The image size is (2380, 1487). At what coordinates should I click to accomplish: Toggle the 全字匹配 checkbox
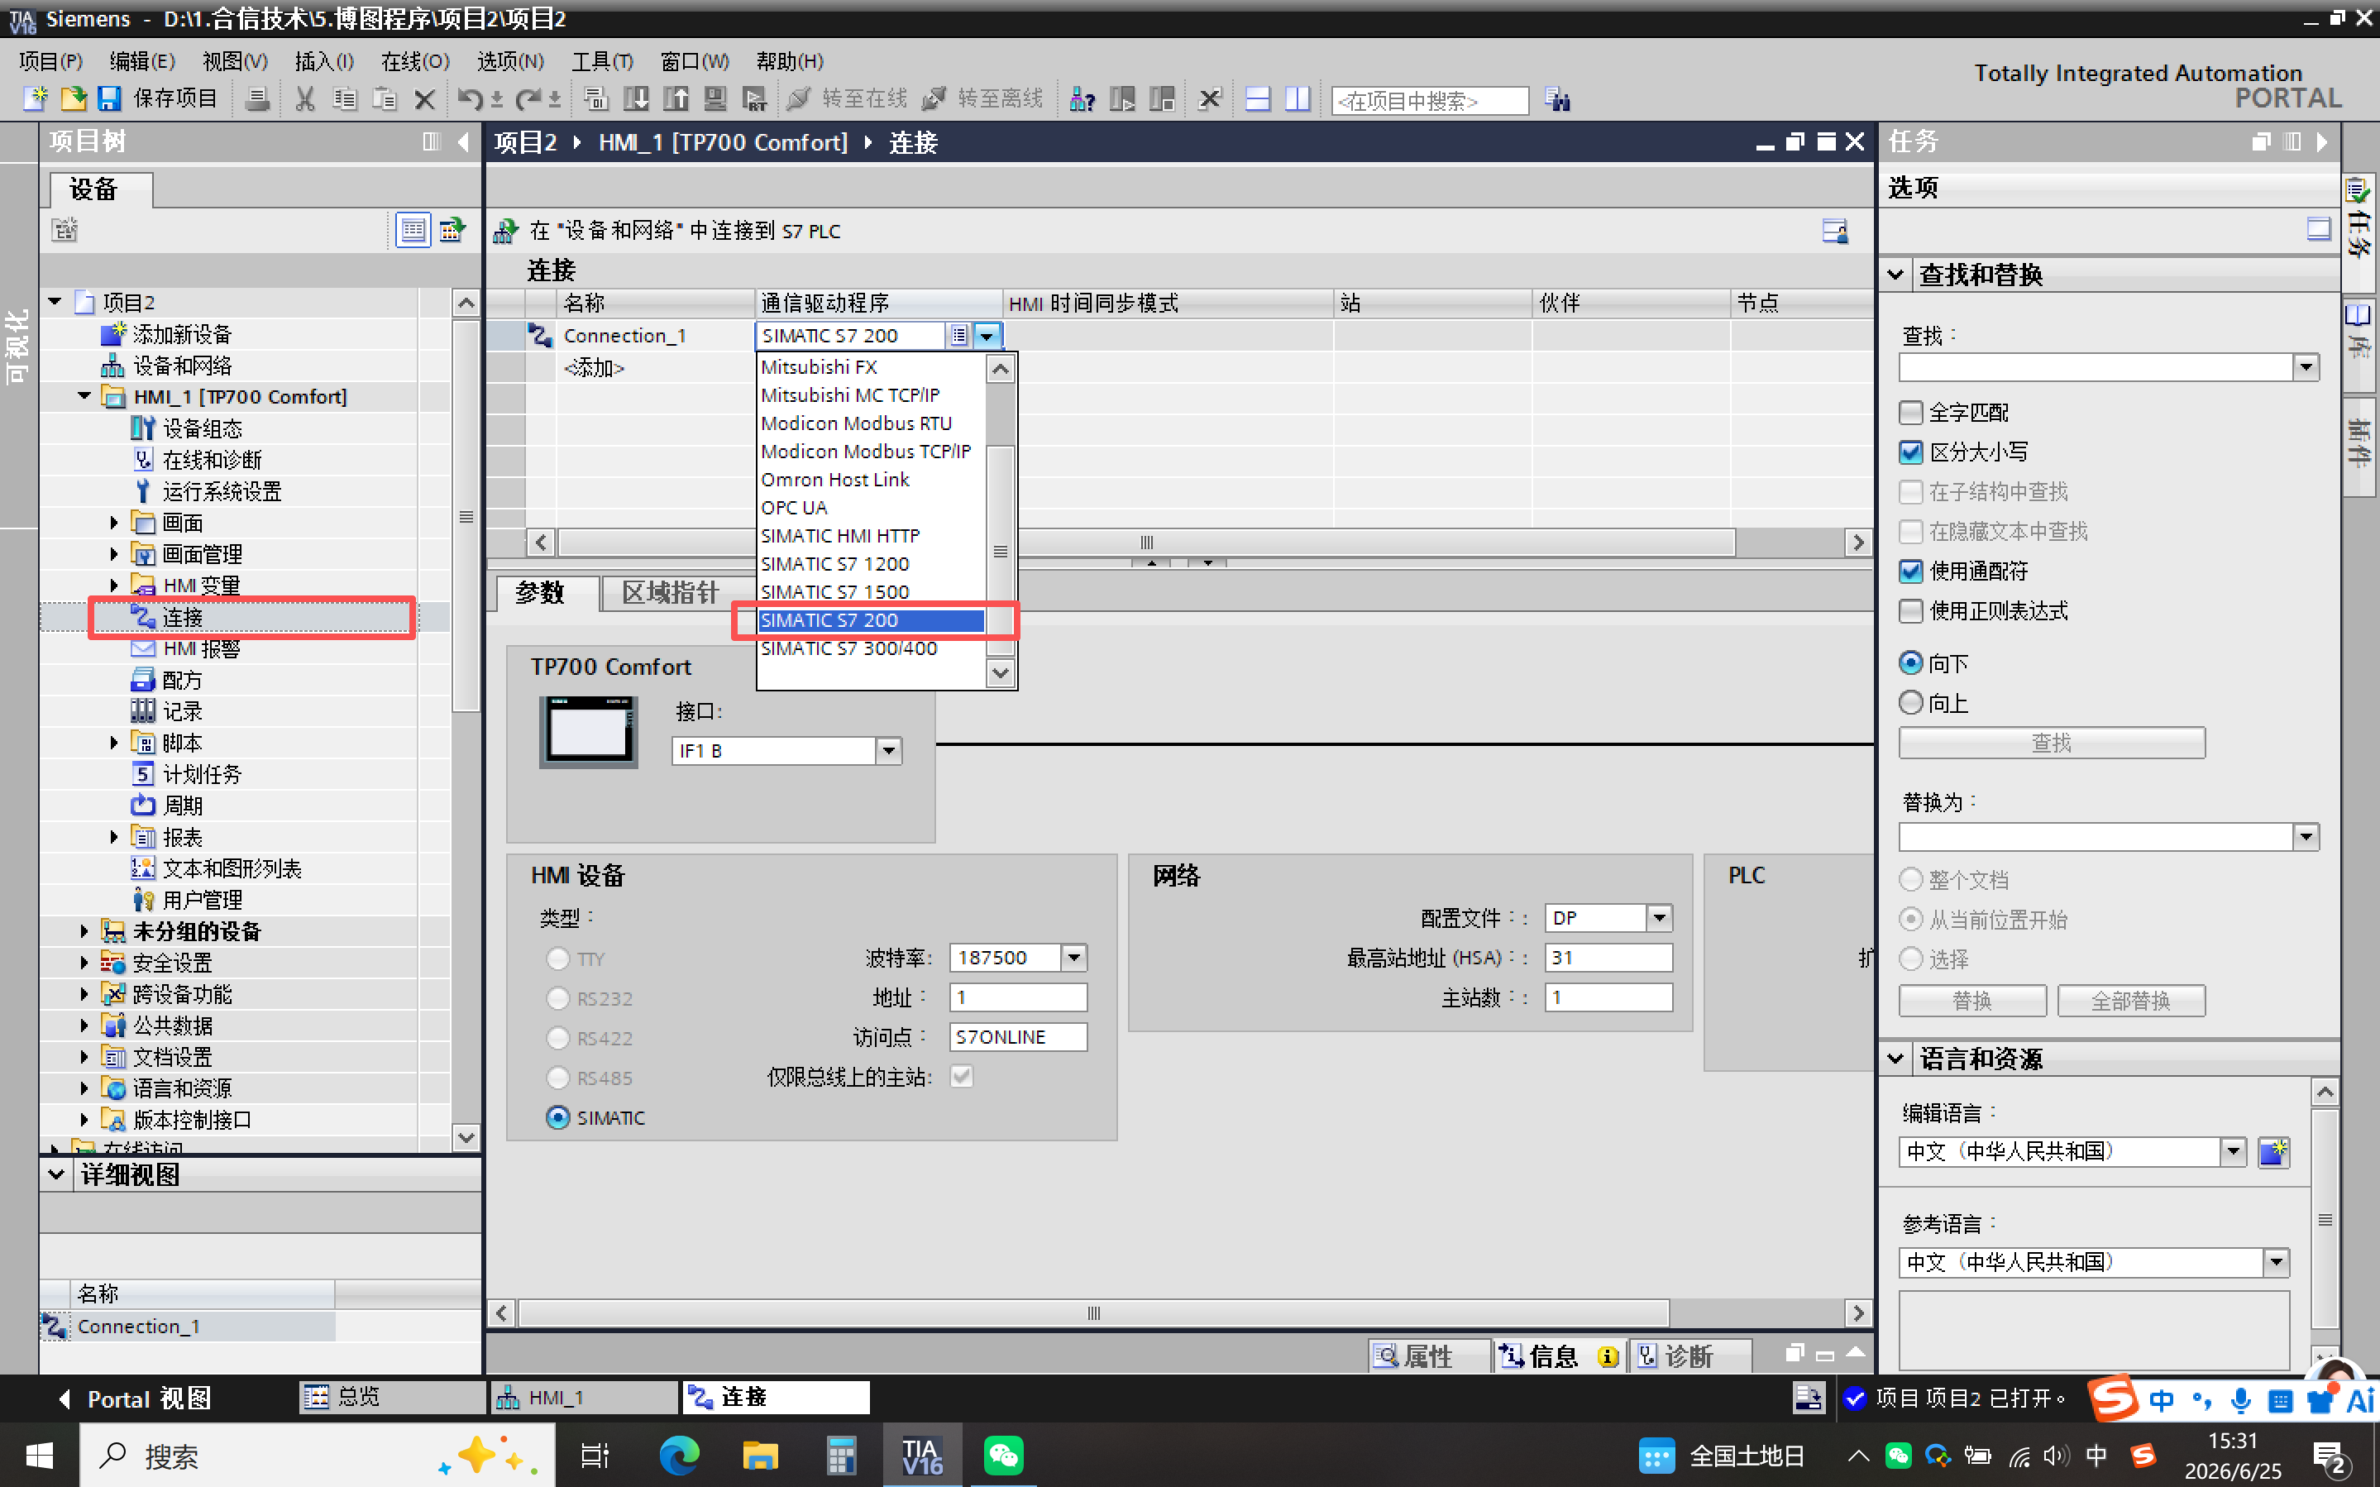click(x=1910, y=412)
